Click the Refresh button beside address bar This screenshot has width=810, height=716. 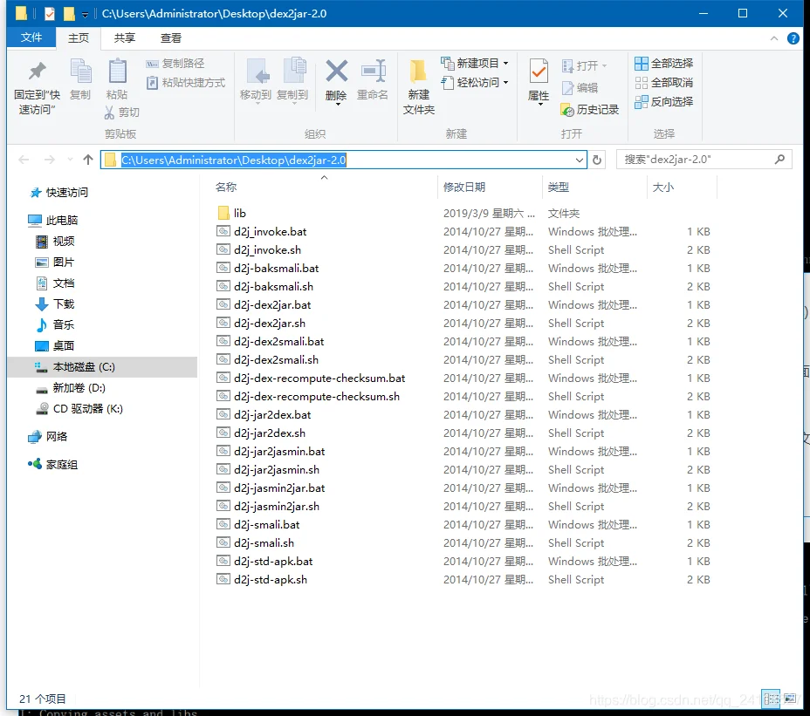point(597,160)
